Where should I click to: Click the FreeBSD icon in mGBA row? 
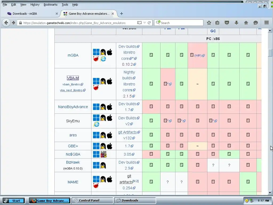[96, 59]
